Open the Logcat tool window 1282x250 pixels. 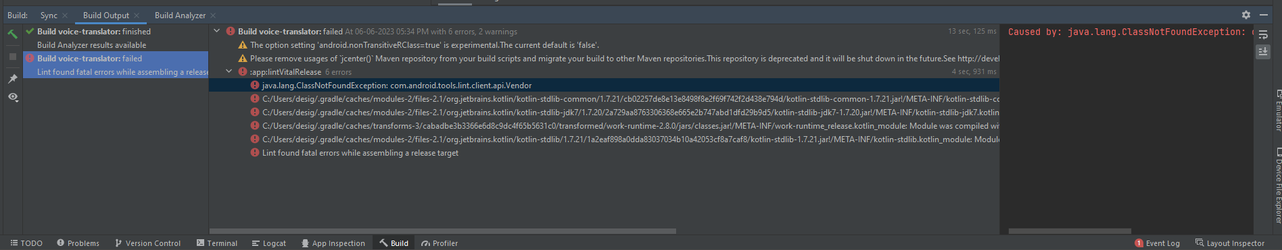click(x=268, y=243)
